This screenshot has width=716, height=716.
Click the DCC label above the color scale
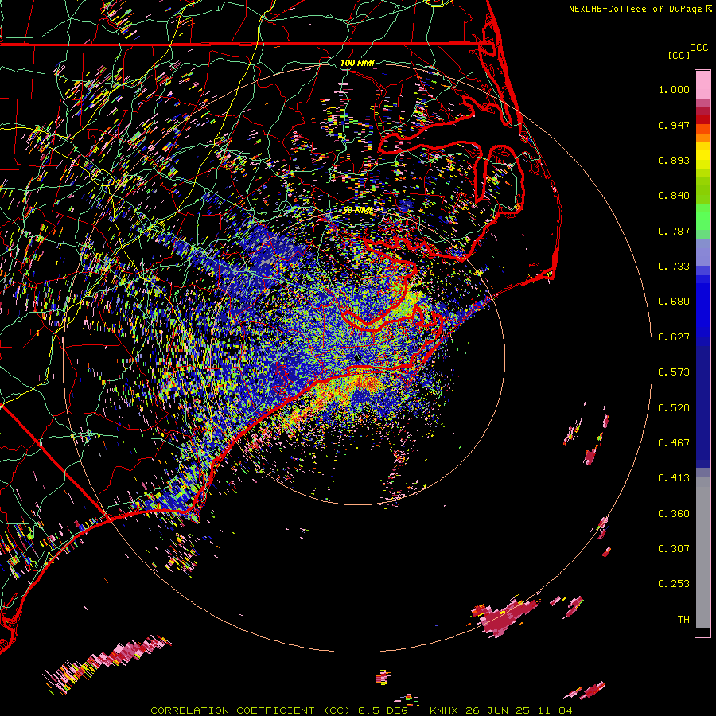699,48
